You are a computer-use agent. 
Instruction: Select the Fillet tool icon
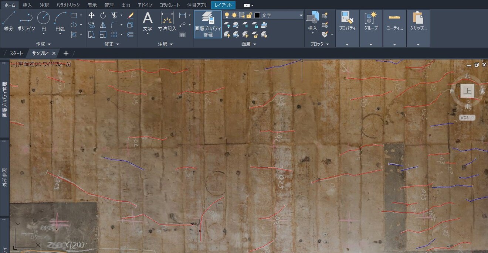(114, 25)
